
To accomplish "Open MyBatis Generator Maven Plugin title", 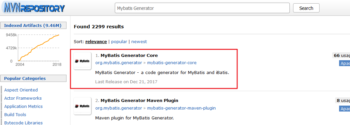I will point(139,100).
